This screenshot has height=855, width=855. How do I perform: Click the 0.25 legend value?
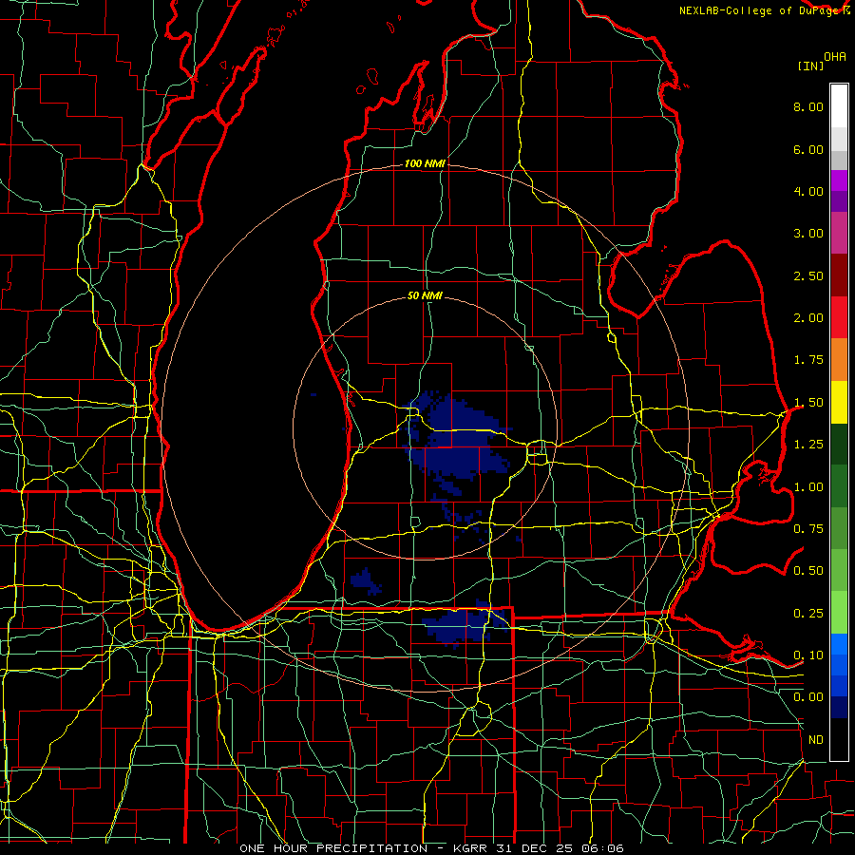[808, 614]
